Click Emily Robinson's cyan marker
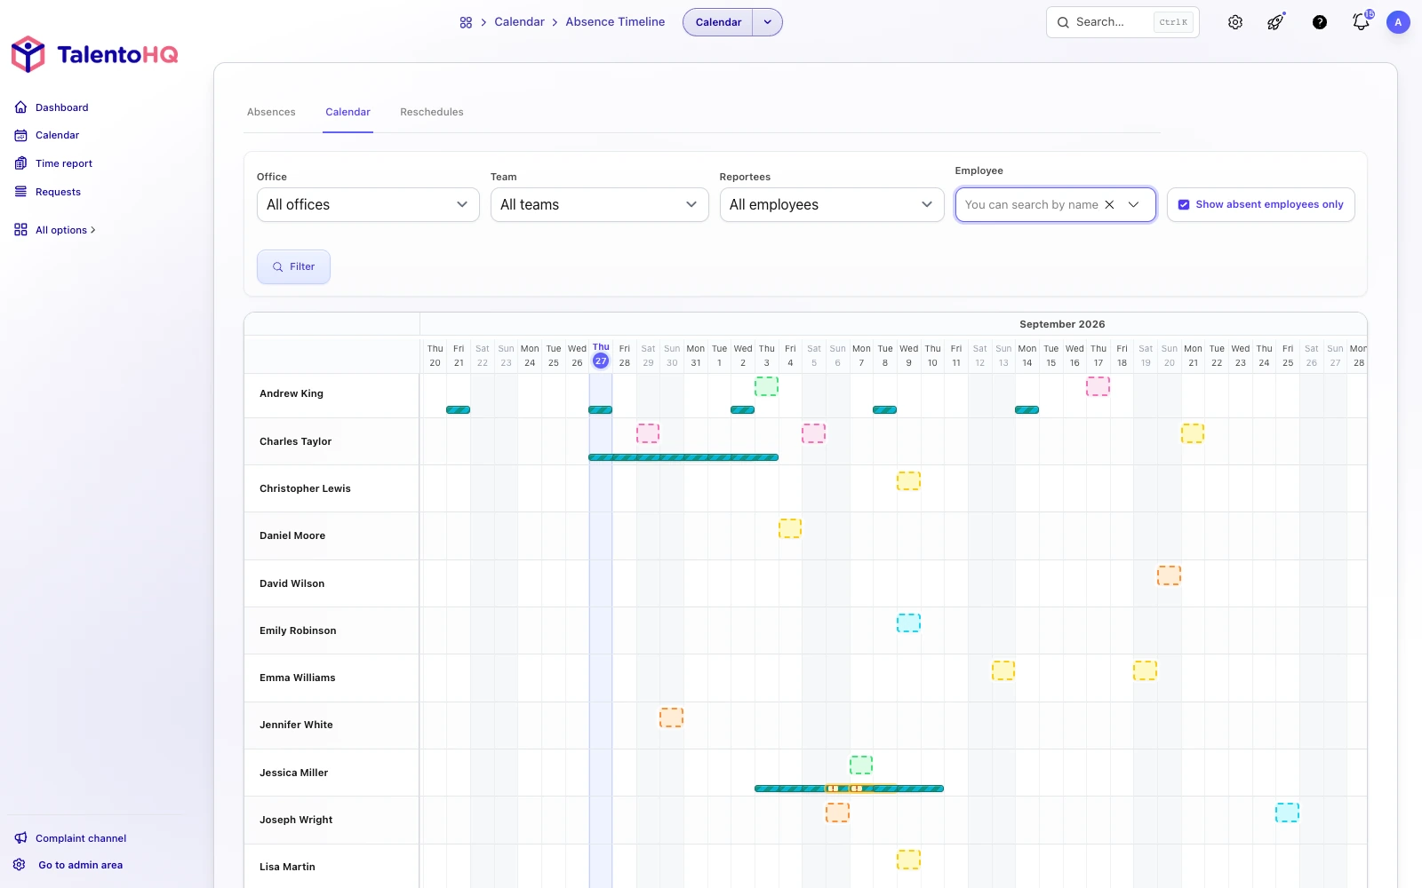 point(908,622)
